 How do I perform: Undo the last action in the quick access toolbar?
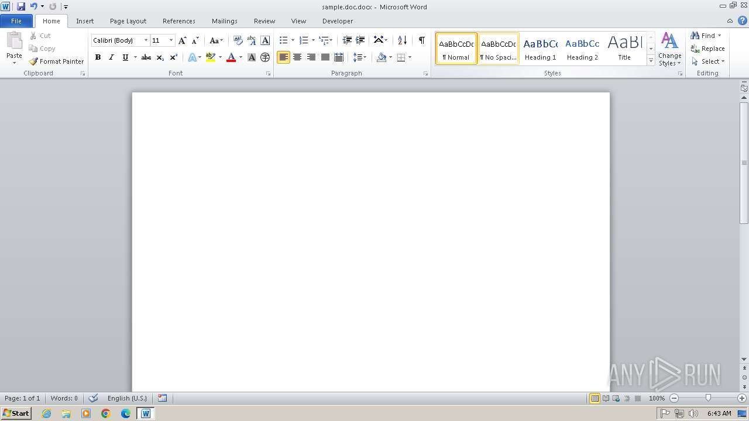click(33, 6)
